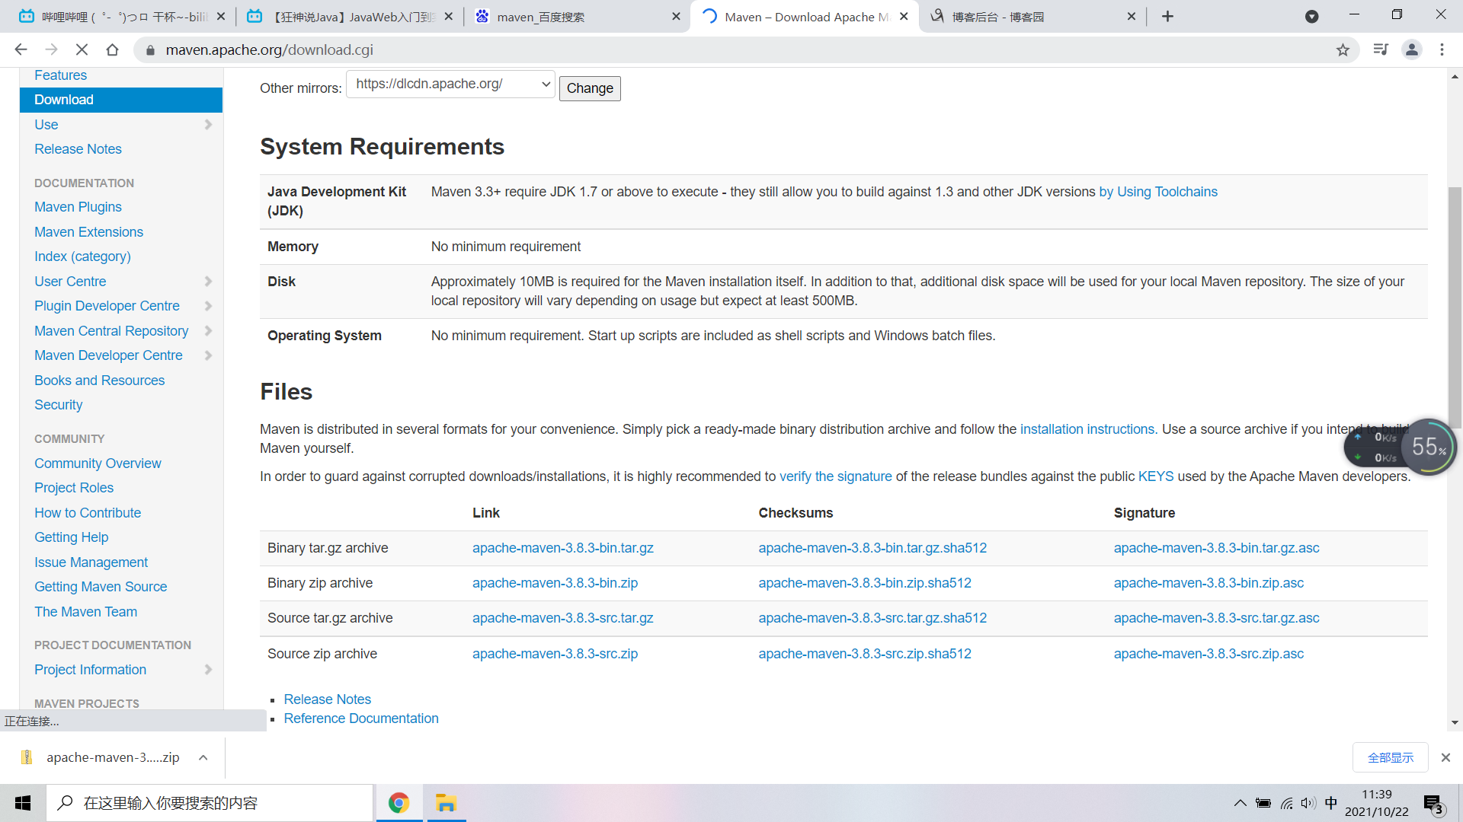Expand Plugin Developer Centre submenu arrow
The width and height of the screenshot is (1463, 822).
pyautogui.click(x=208, y=306)
